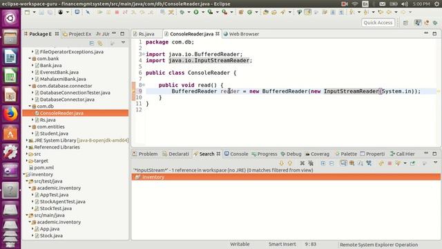Collapse all in Package Explorer toolbar
442x249 pixels.
point(92,43)
